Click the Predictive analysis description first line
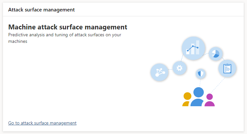 pos(65,35)
